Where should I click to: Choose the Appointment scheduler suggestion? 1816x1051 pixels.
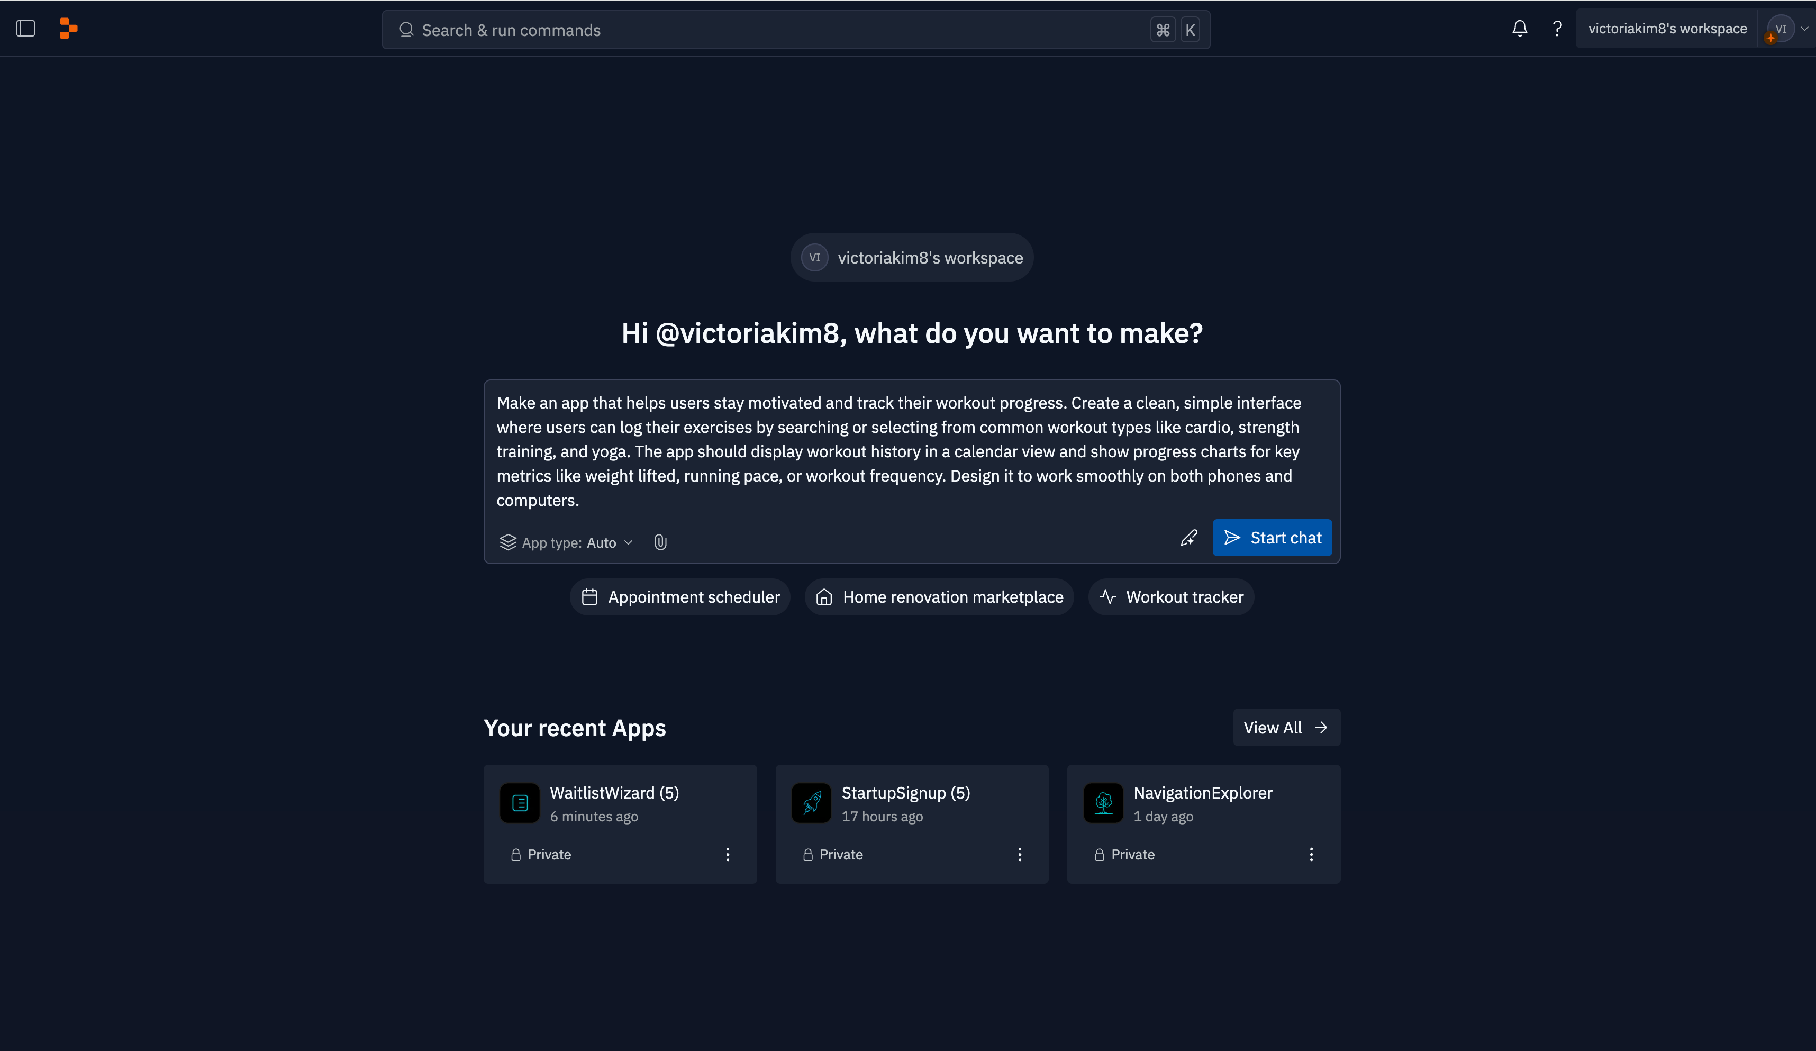click(680, 597)
